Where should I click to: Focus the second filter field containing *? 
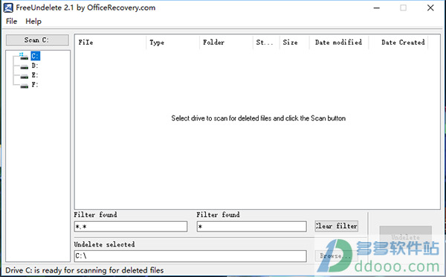[x=252, y=226]
